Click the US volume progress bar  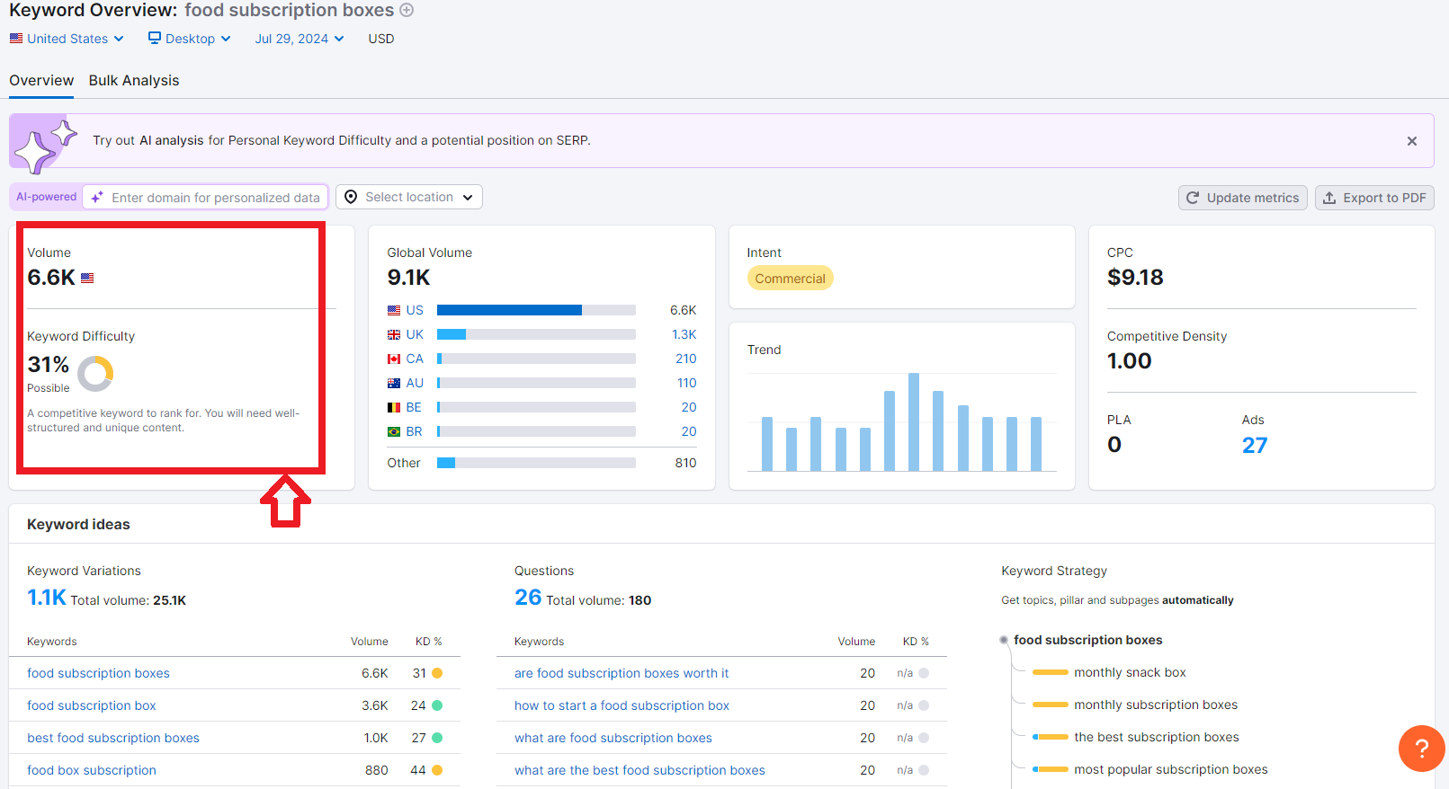click(x=536, y=310)
